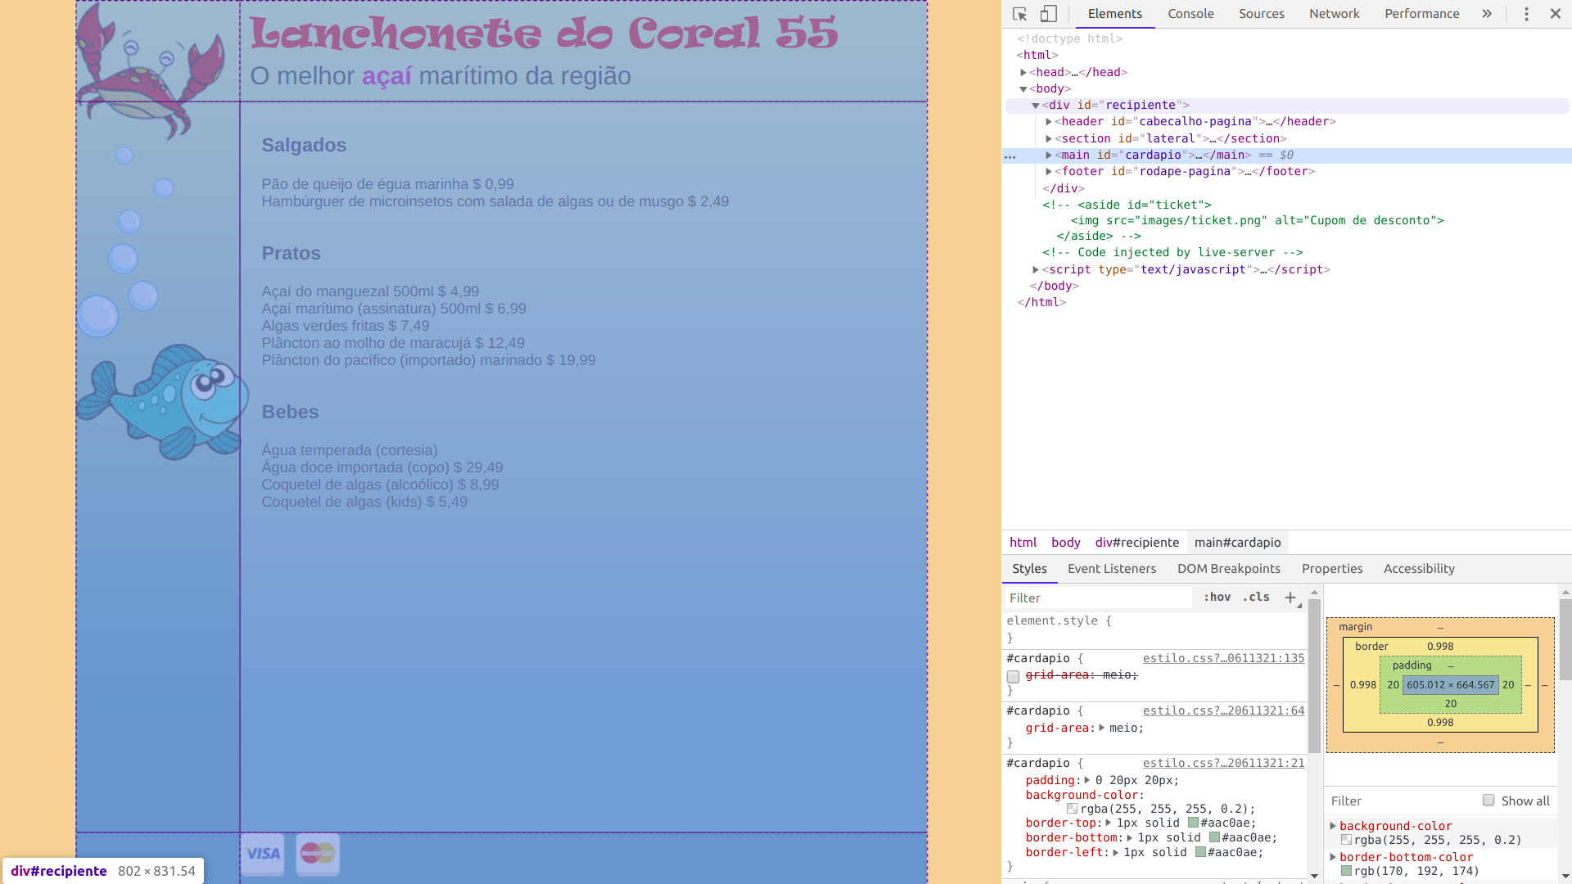Activate the inspect element picker icon
This screenshot has width=1572, height=884.
1019,14
